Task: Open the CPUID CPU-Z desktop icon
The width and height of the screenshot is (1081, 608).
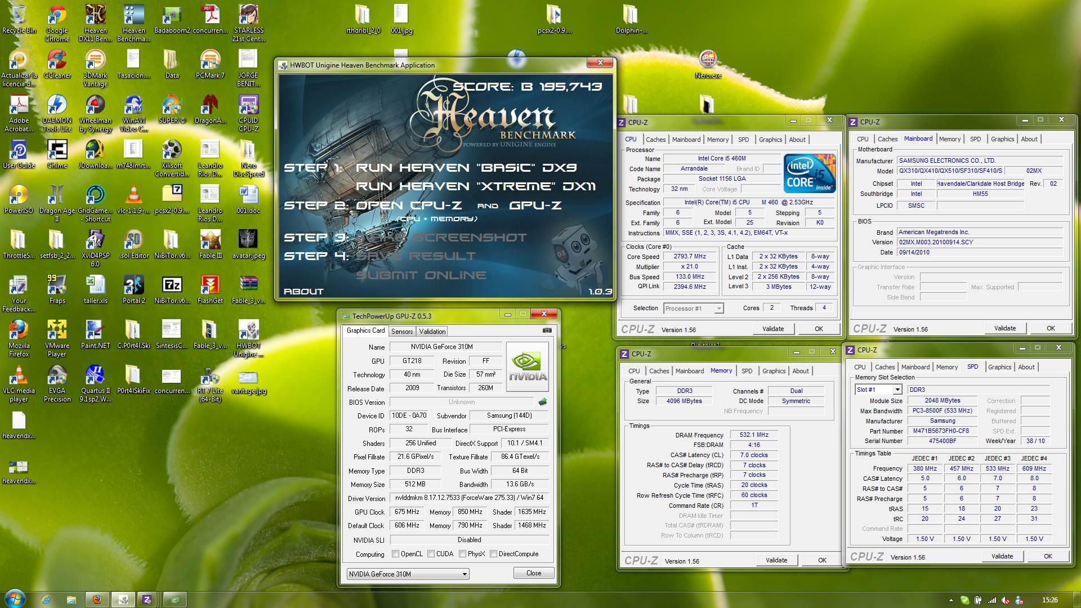Action: click(x=248, y=113)
